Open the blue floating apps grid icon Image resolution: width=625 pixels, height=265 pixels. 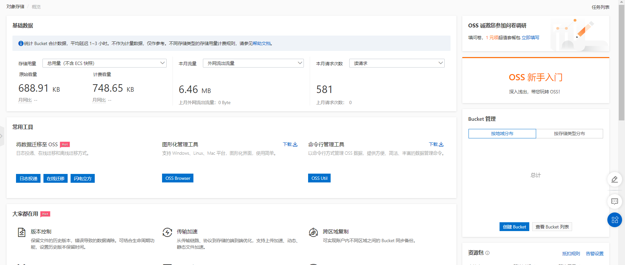(615, 220)
